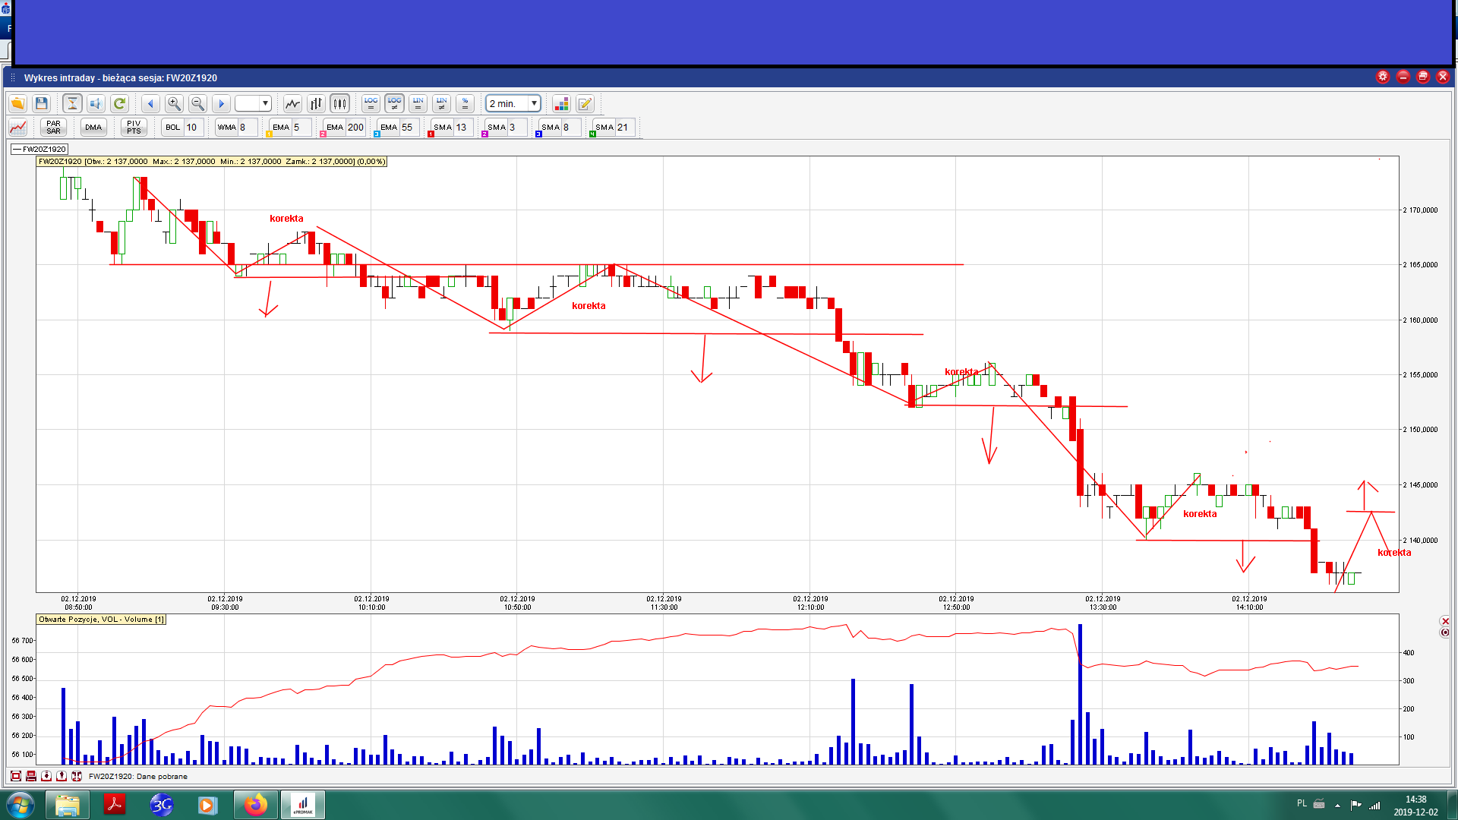This screenshot has height=820, width=1458.
Task: Click the edit notes pencil icon
Action: (585, 103)
